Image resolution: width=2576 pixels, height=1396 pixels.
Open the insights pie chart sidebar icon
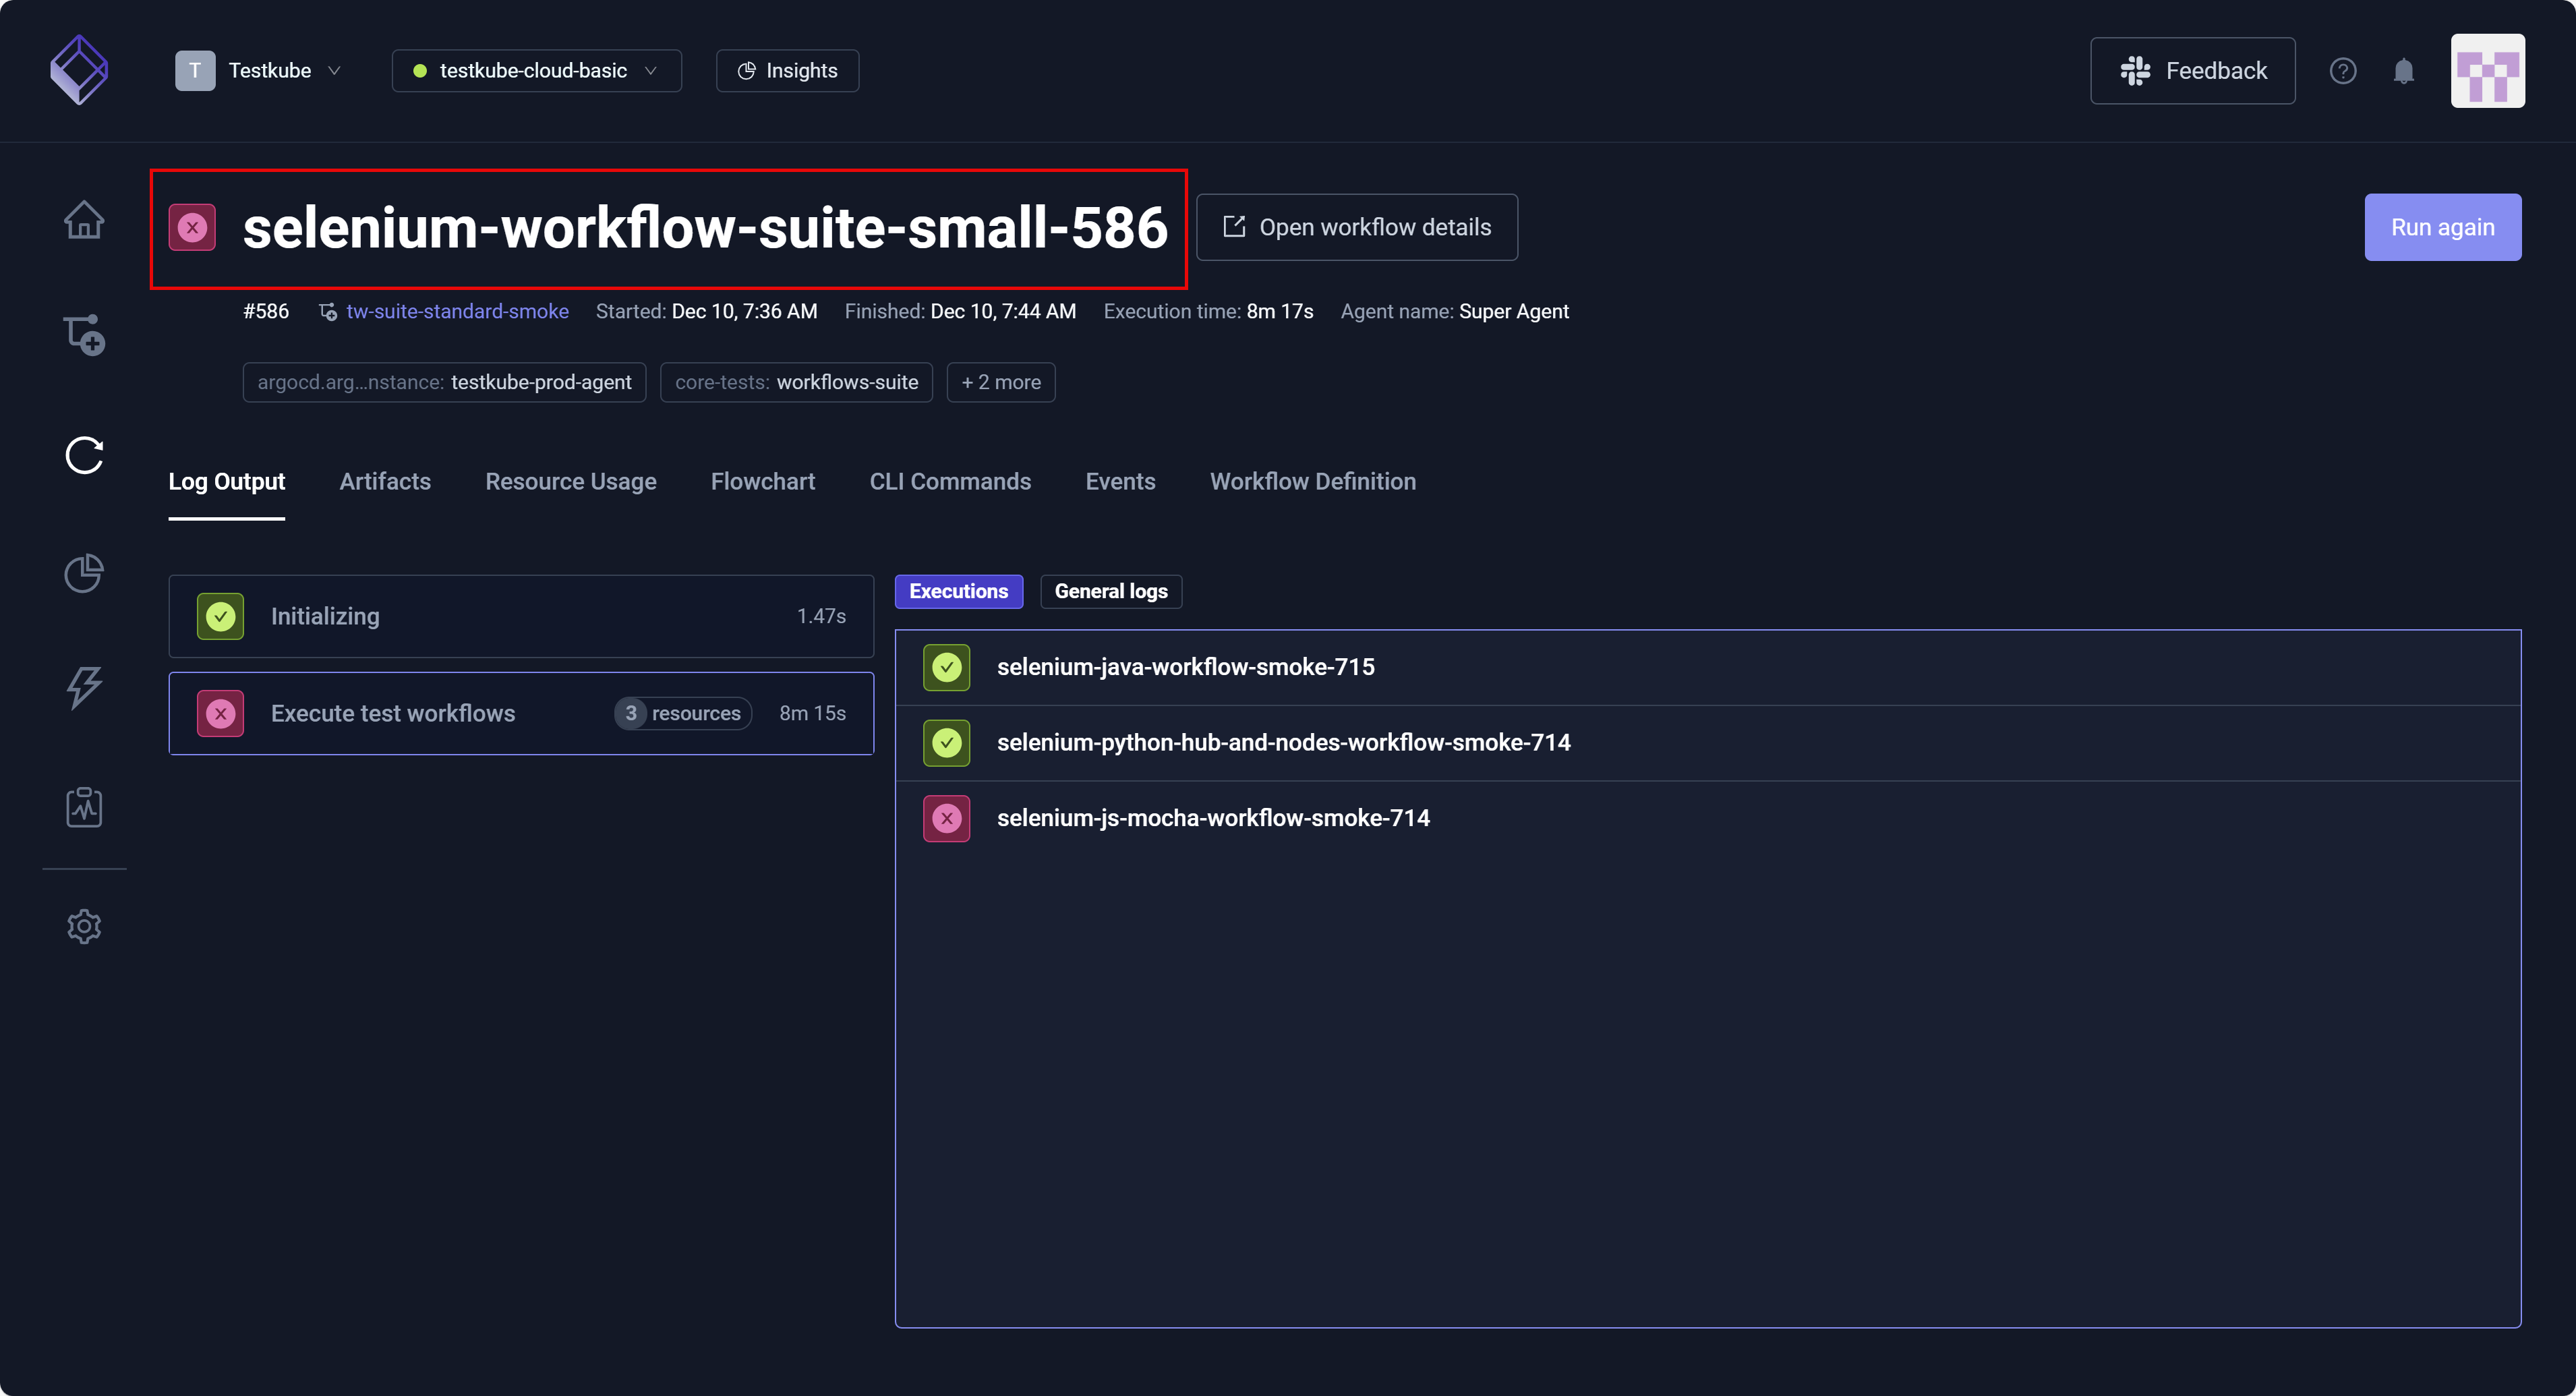pos(84,573)
